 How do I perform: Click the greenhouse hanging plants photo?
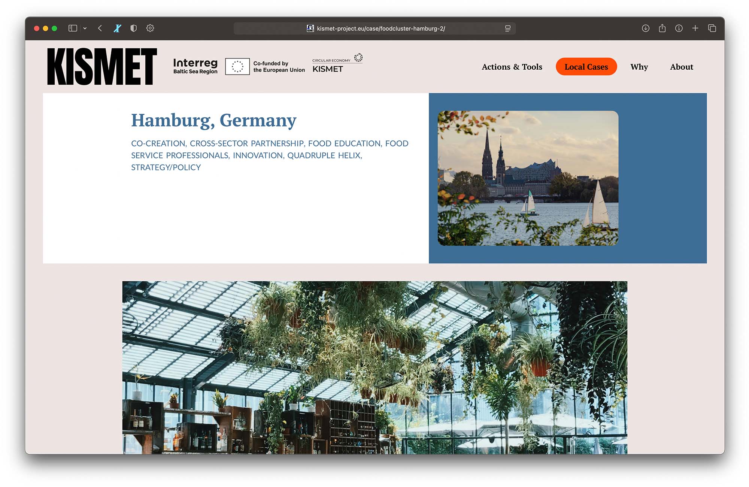374,367
